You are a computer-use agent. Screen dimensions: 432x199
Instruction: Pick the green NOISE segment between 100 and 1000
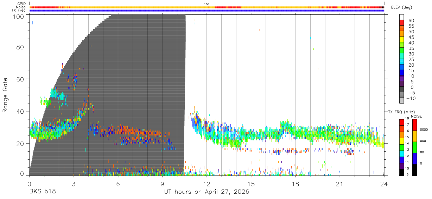[x=414, y=147]
